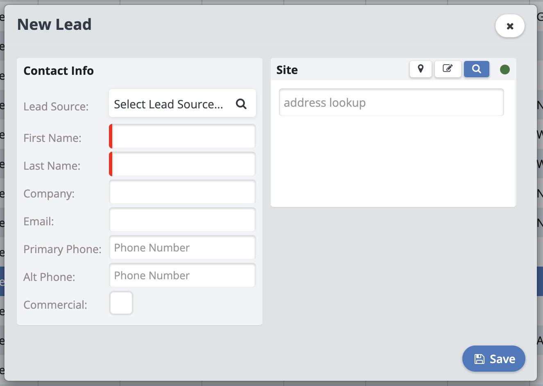Image resolution: width=543 pixels, height=386 pixels.
Task: Open the Select Lead Source dropdown
Action: [169, 104]
